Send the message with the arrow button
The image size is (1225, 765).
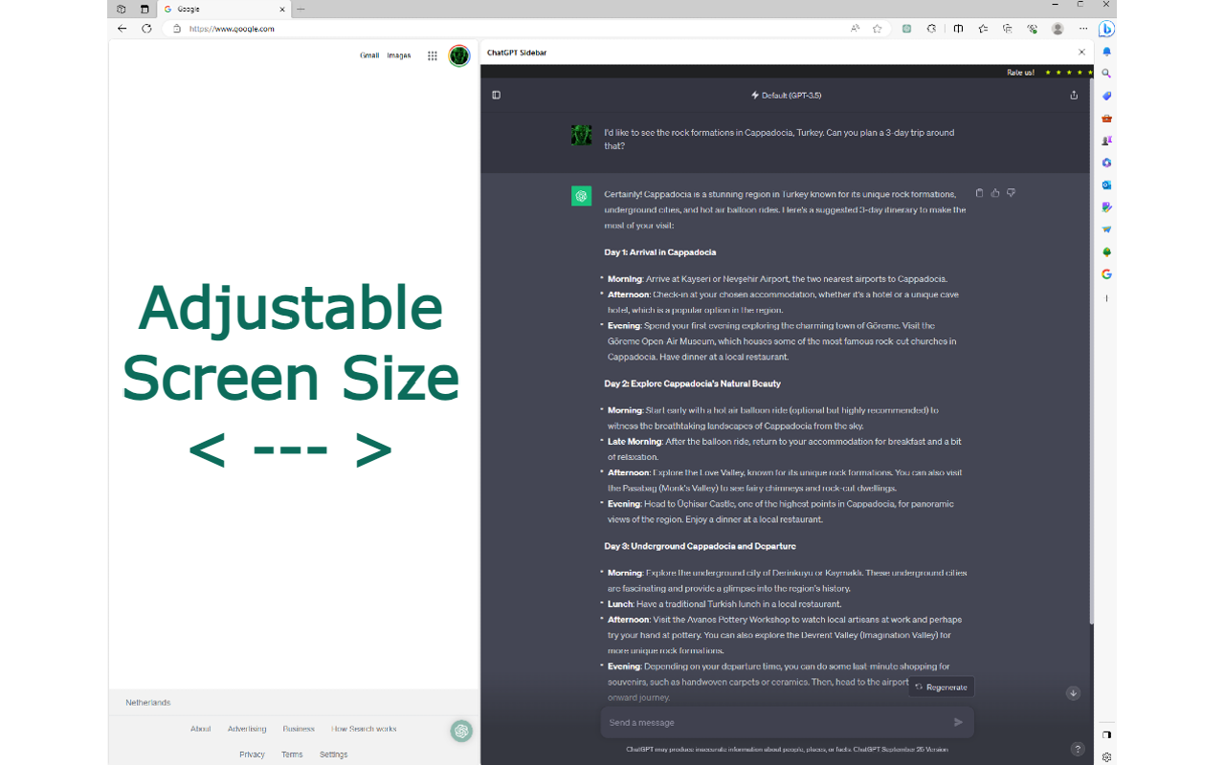(x=958, y=722)
